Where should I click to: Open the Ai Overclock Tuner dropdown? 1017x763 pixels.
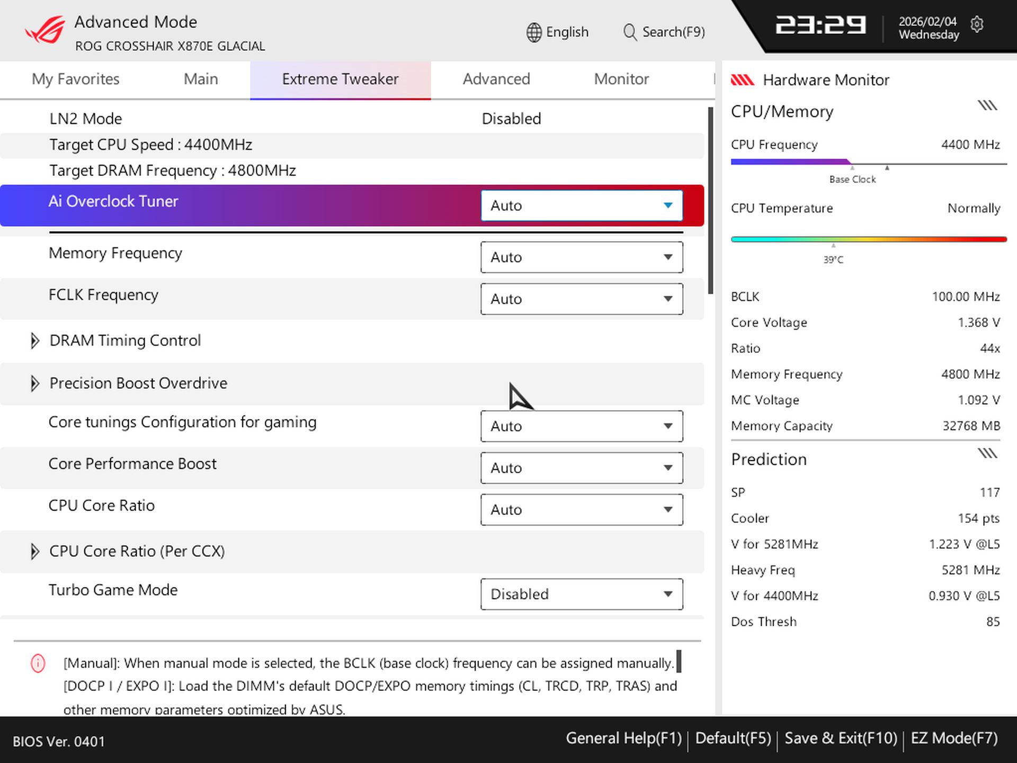pyautogui.click(x=581, y=206)
